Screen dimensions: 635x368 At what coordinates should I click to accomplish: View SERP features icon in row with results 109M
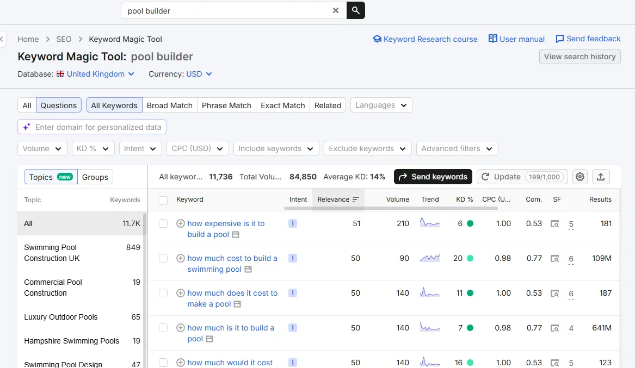click(554, 258)
